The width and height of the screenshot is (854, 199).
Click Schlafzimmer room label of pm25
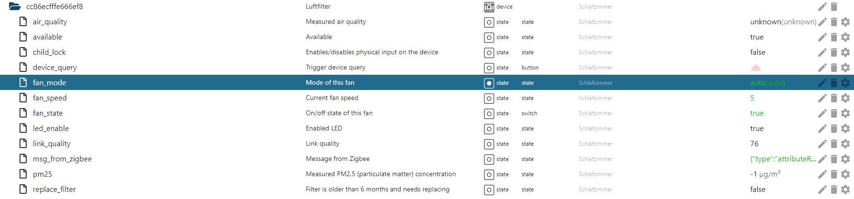[x=595, y=174]
